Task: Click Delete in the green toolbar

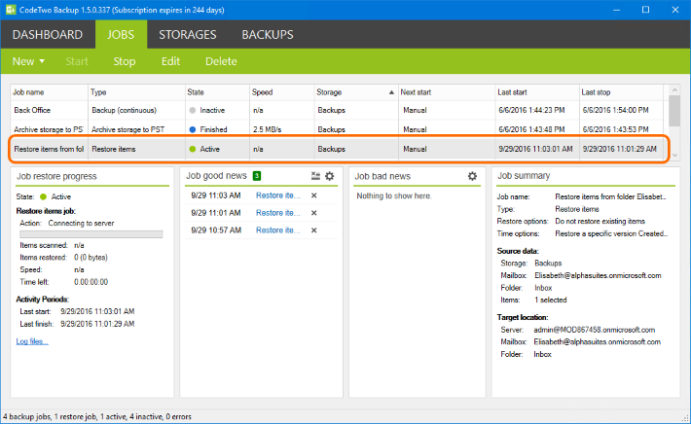Action: (221, 61)
